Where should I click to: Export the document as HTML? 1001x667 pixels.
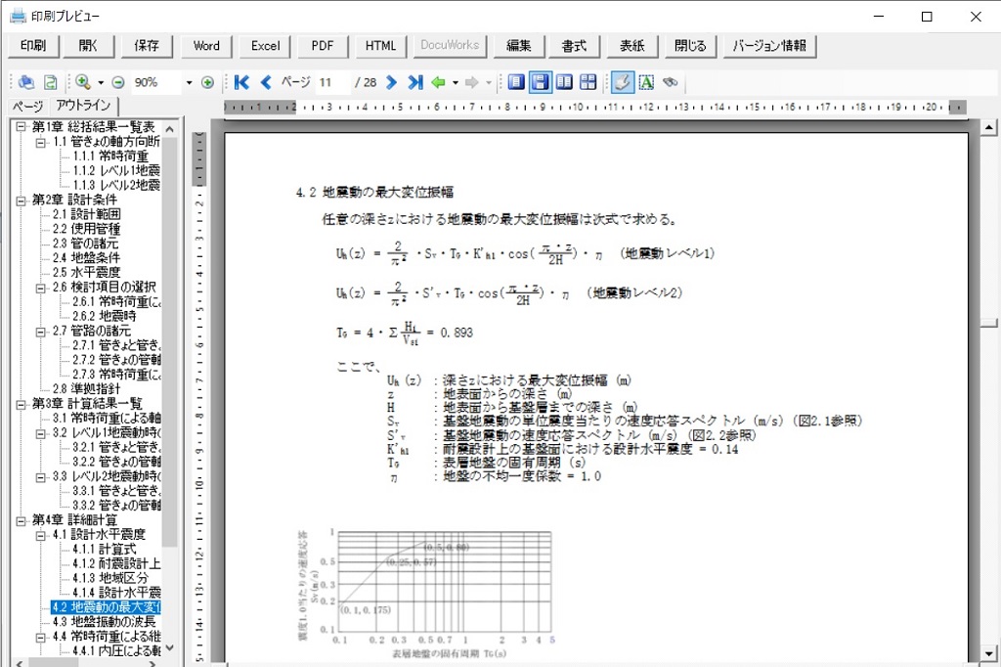pyautogui.click(x=380, y=46)
